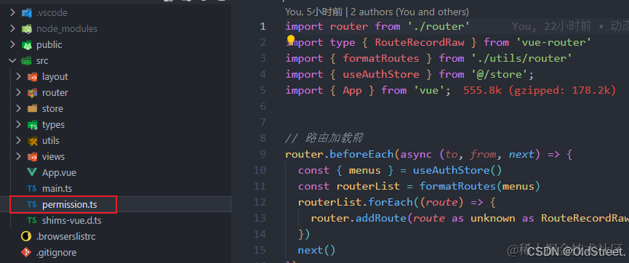Screen dimensions: 629x263
Task: Open main.ts in the explorer
Action: pos(57,189)
